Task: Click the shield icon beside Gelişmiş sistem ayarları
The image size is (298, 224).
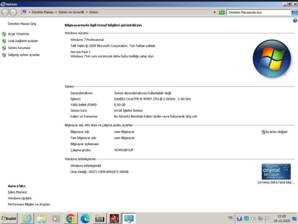Action: click(x=4, y=55)
